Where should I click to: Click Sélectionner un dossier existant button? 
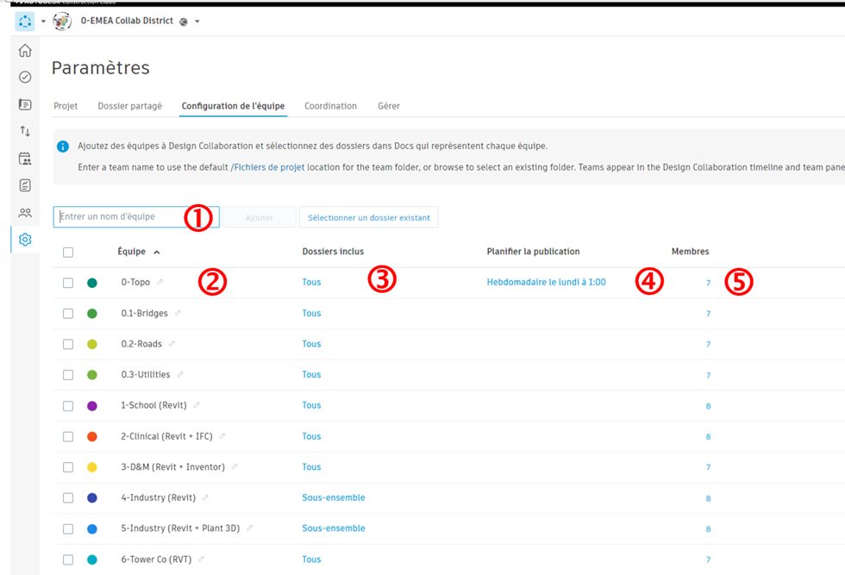click(369, 217)
